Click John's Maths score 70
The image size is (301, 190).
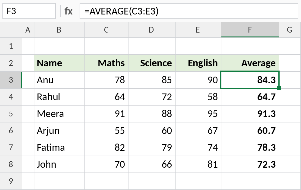click(106, 164)
